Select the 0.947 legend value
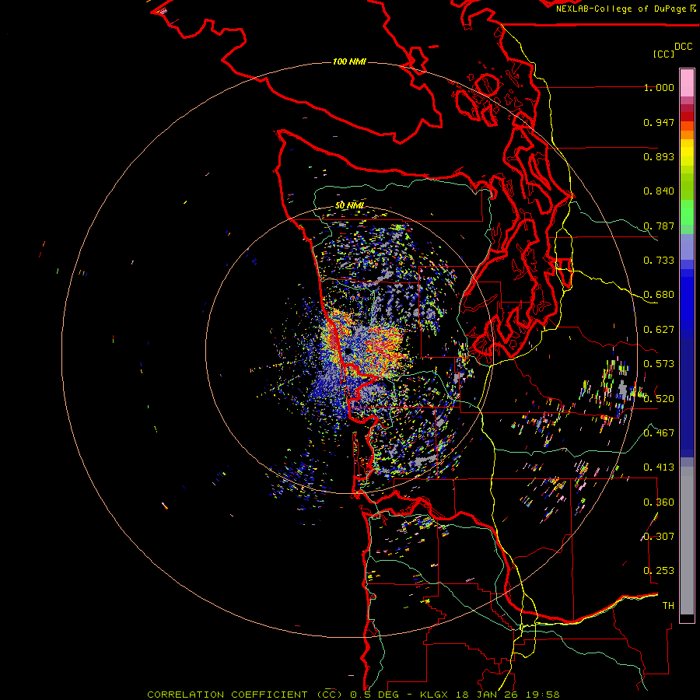The width and height of the screenshot is (700, 700). [659, 122]
